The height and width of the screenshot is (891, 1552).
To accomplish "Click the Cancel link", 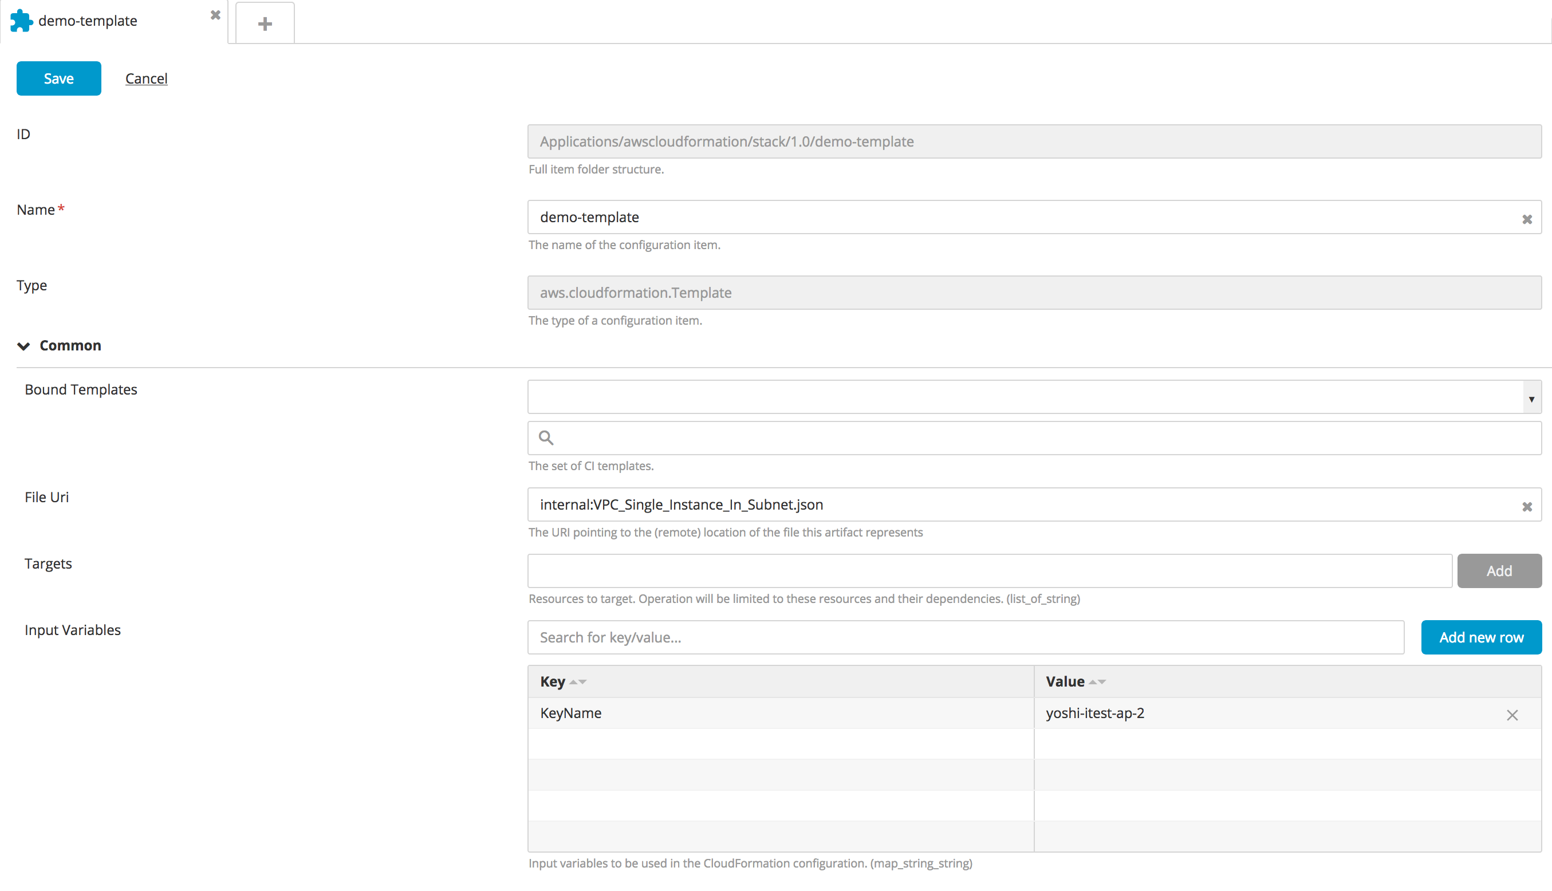I will [146, 78].
